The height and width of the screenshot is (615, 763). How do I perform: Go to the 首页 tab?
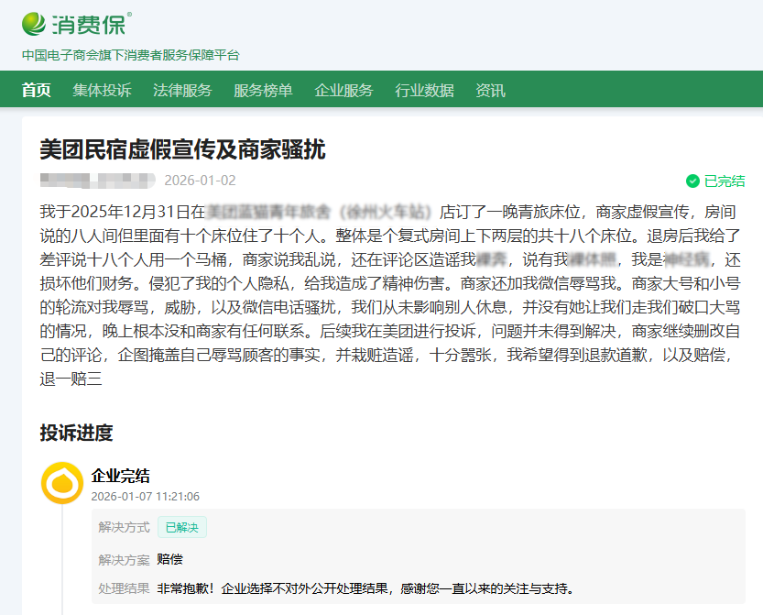coord(37,91)
